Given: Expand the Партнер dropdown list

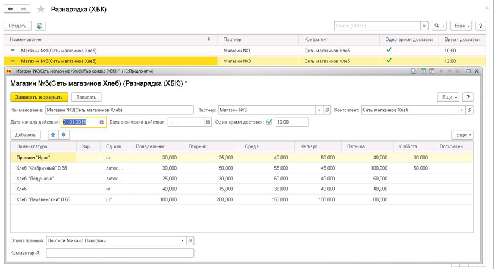Looking at the screenshot, I should 319,110.
